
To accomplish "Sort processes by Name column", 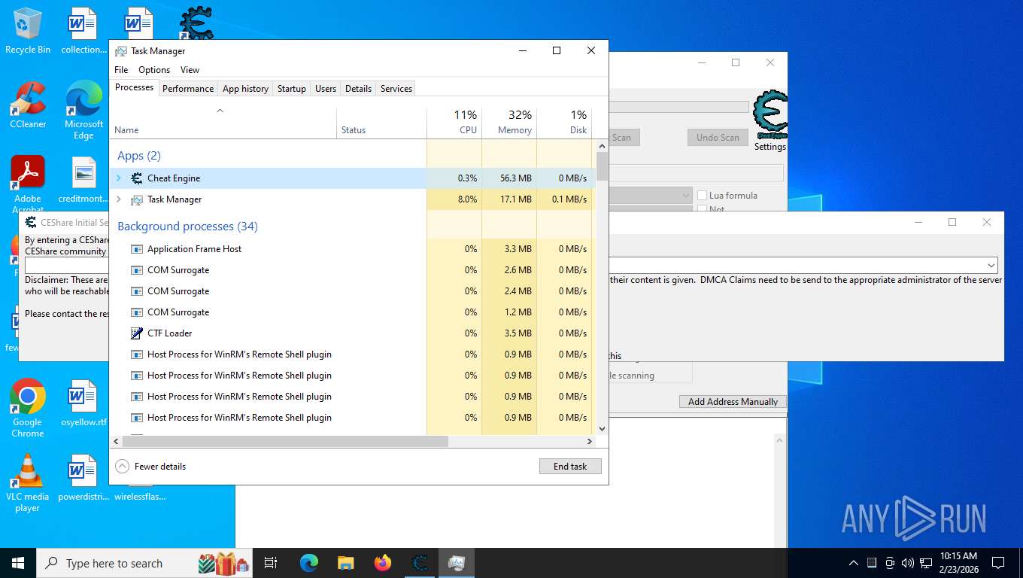I will pyautogui.click(x=223, y=123).
